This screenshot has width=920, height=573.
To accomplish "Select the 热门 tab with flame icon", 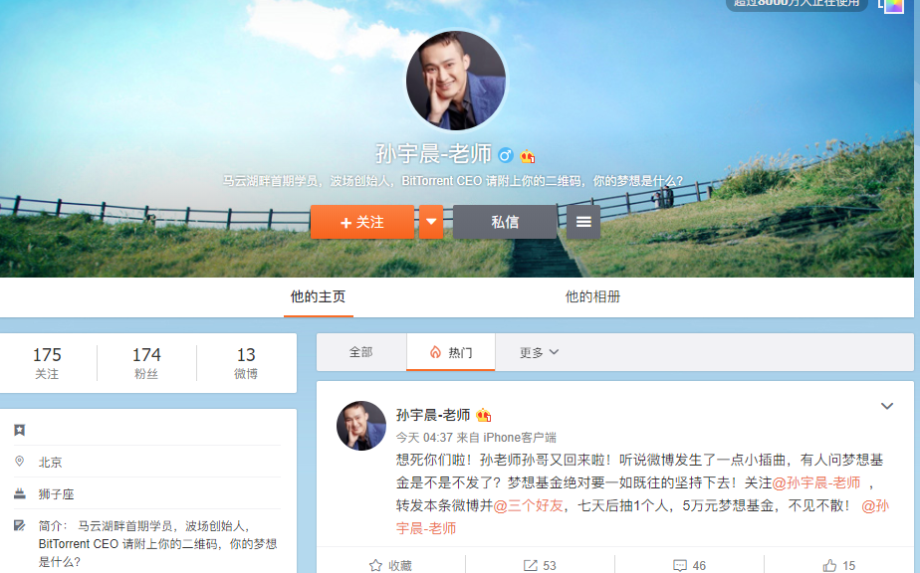I will (x=450, y=352).
